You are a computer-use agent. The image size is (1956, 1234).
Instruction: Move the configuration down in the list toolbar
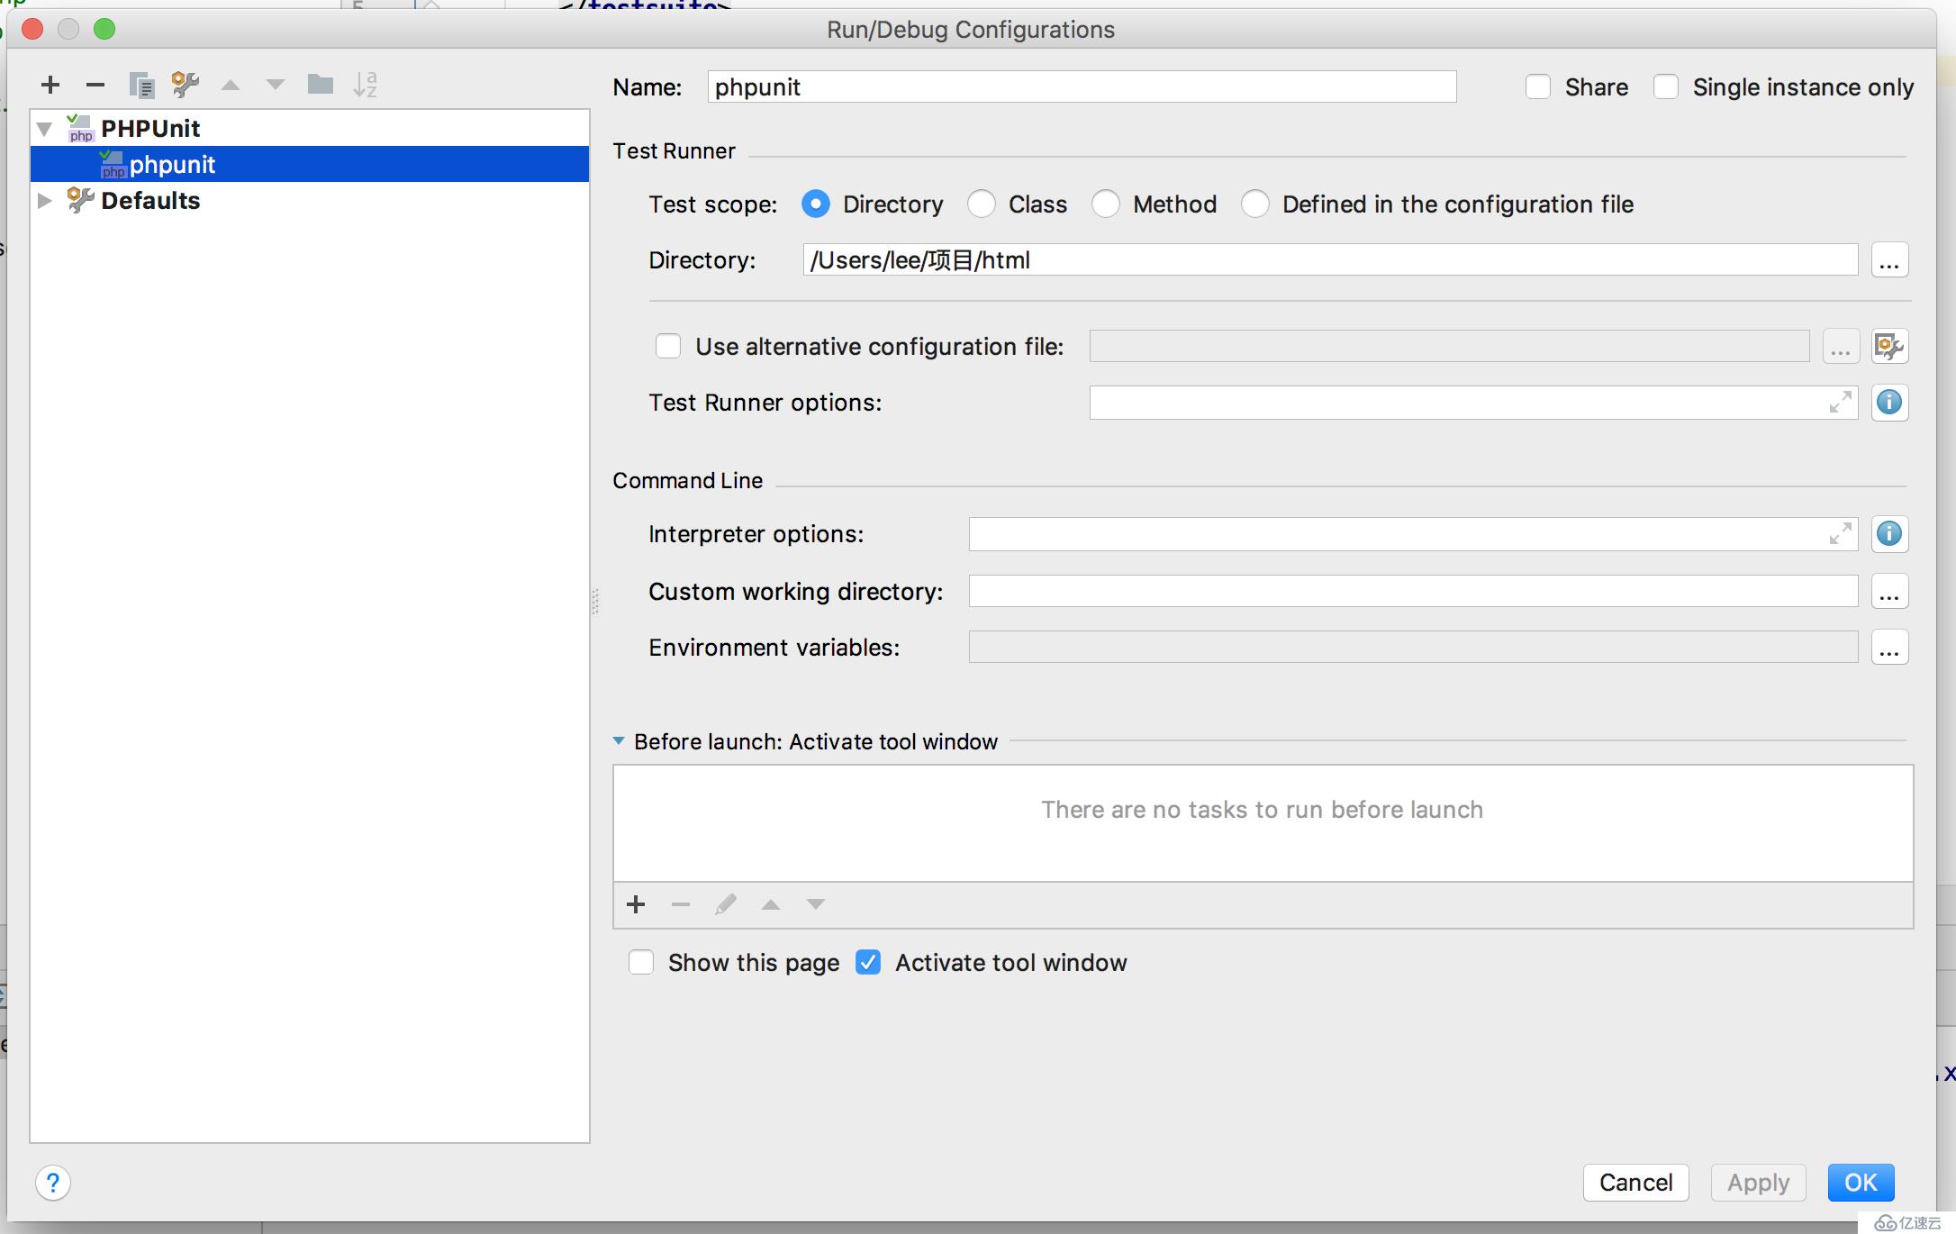click(x=276, y=85)
